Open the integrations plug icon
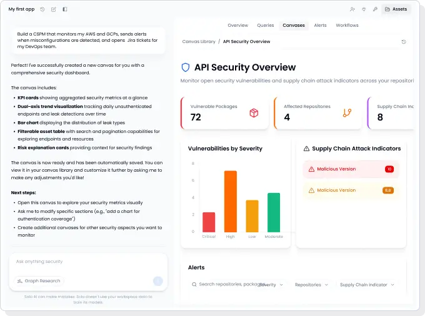The width and height of the screenshot is (425, 316). click(x=364, y=9)
